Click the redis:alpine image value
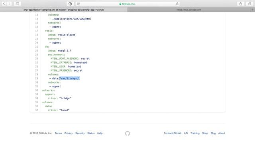Image resolution: width=255 pixels, height=143 pixels. [x=67, y=35]
